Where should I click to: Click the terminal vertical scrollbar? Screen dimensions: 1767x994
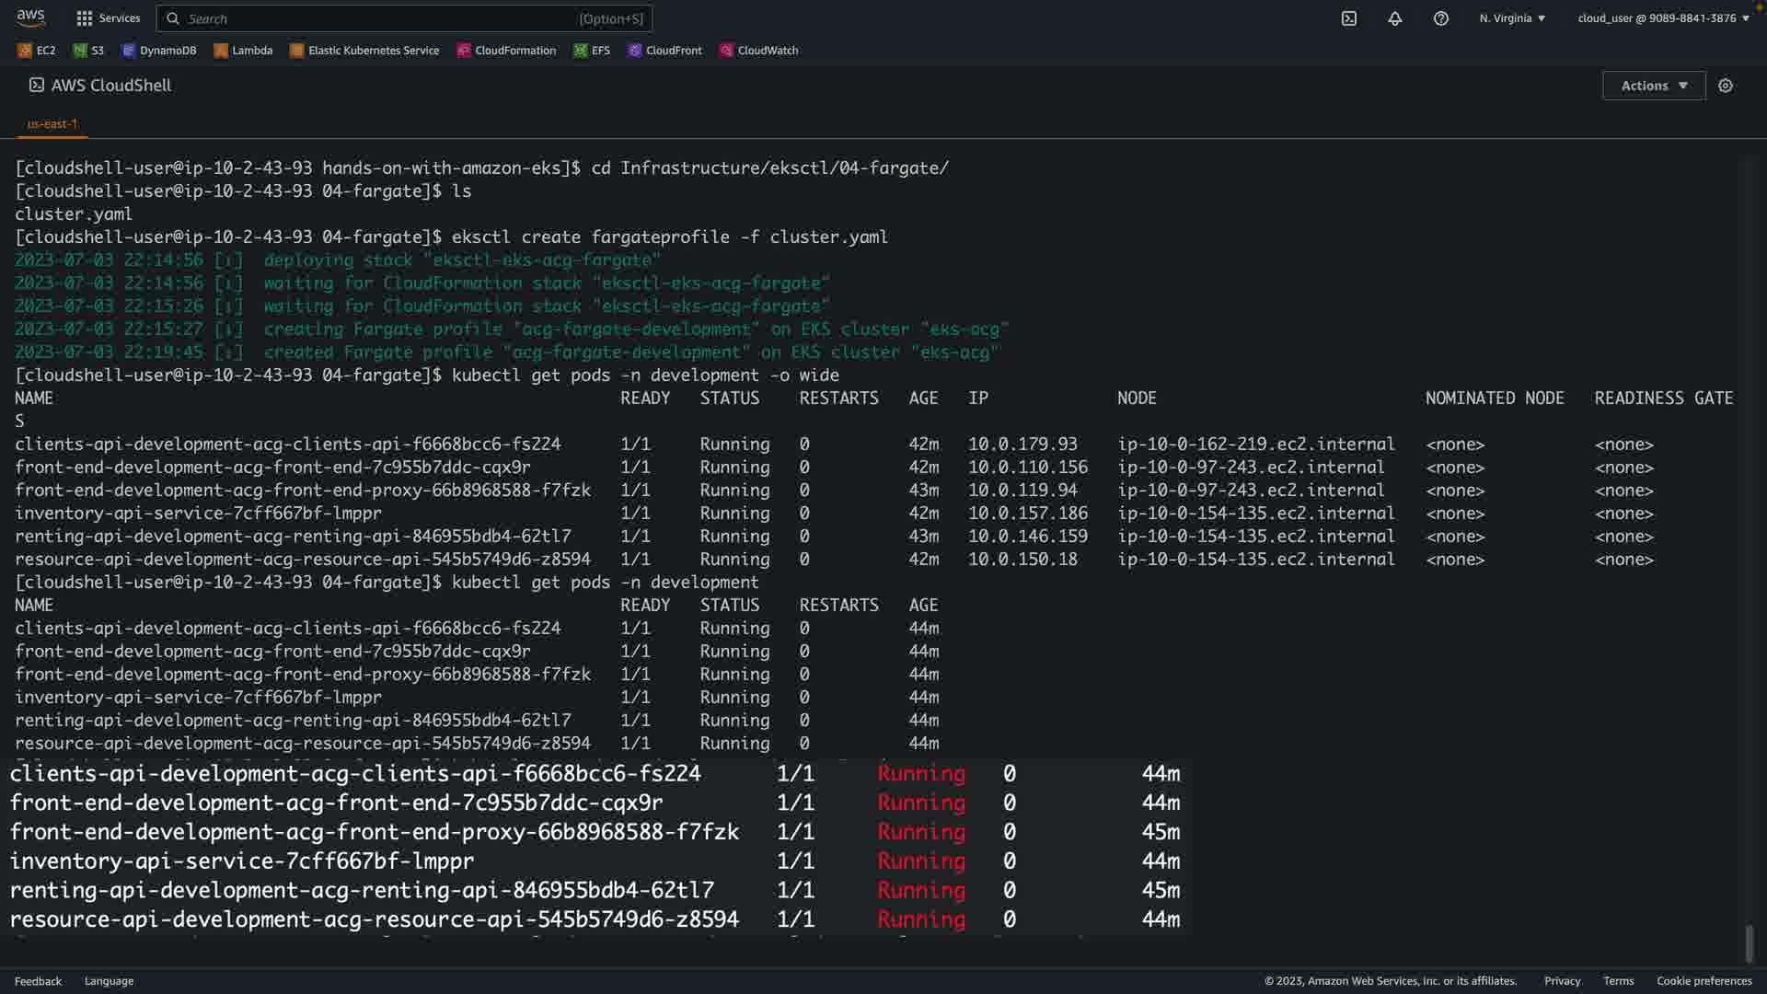1749,943
